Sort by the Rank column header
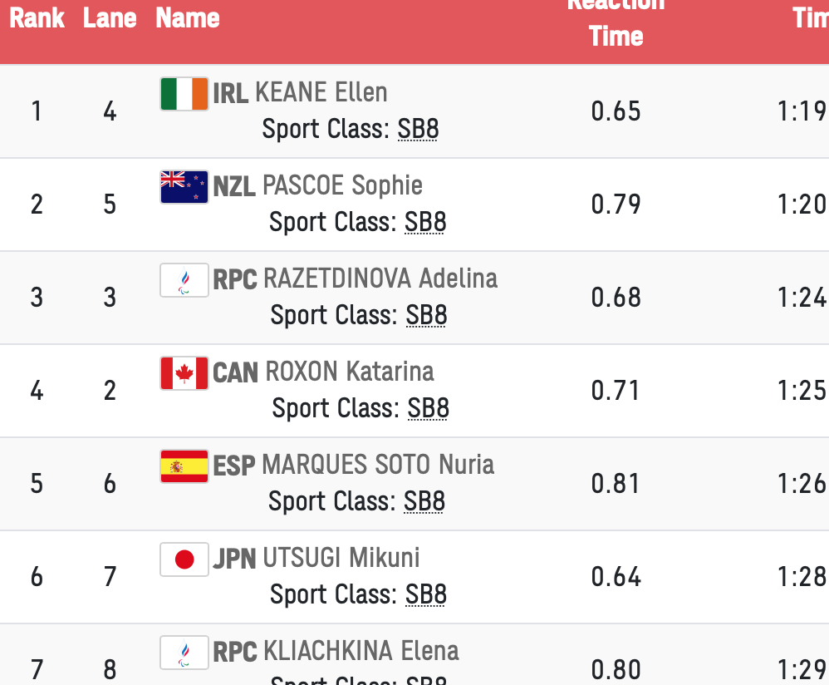This screenshot has width=829, height=685. [x=37, y=18]
